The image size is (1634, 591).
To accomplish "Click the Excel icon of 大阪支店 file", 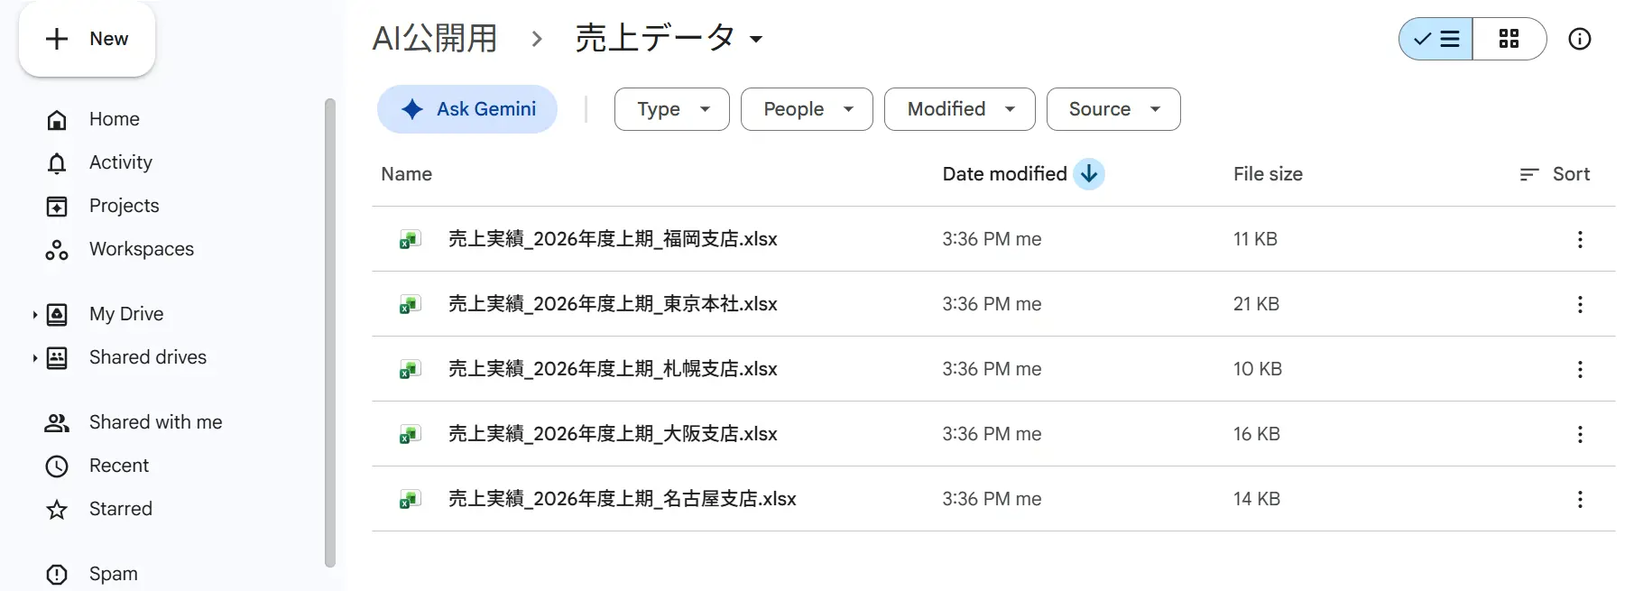I will 411,435.
